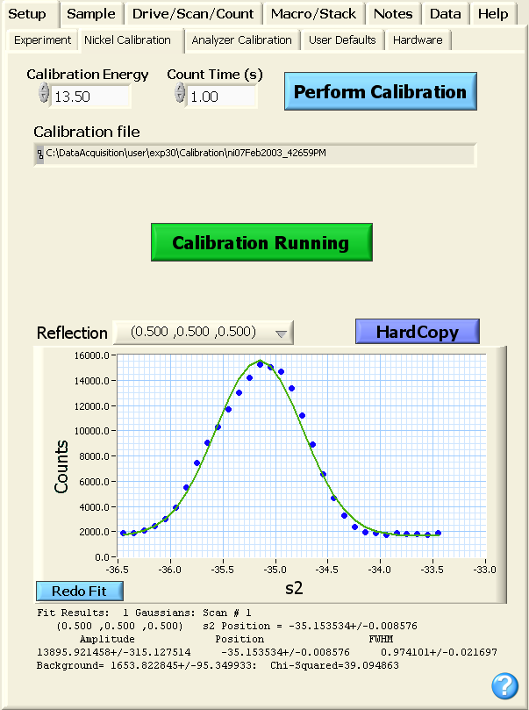The height and width of the screenshot is (710, 529).
Task: Switch to the Setup tab
Action: 27,14
